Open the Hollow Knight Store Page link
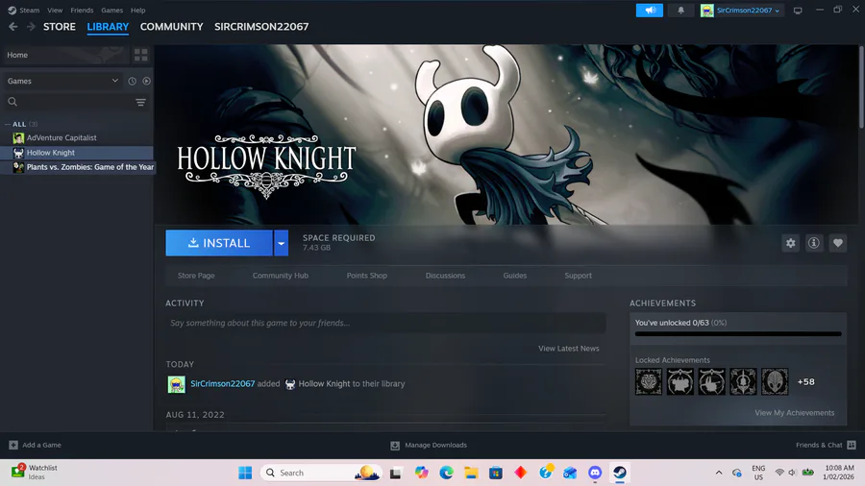865x486 pixels. [x=196, y=276]
